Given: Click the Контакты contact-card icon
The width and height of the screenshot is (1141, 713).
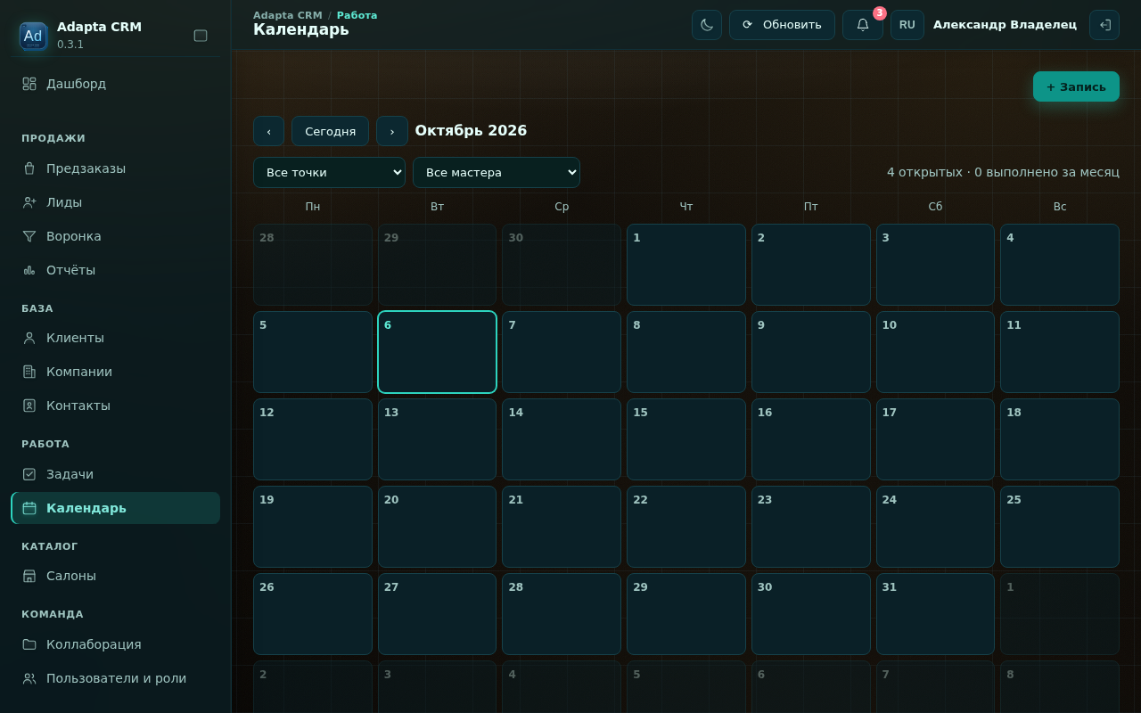Looking at the screenshot, I should click(29, 406).
